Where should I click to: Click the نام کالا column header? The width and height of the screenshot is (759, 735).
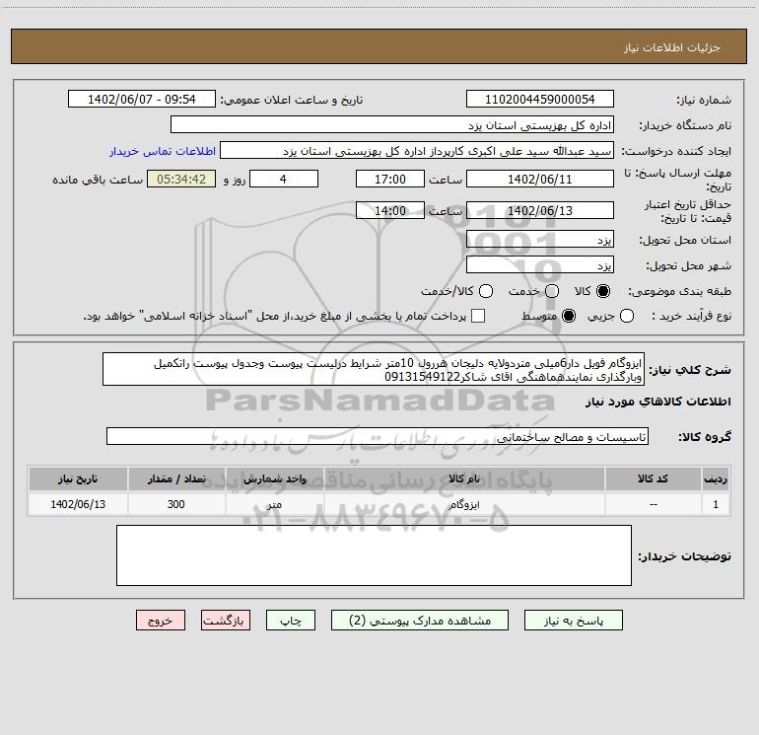tap(463, 478)
